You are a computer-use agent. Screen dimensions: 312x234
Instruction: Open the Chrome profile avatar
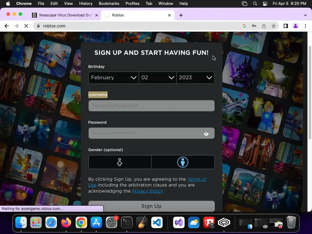point(296,26)
